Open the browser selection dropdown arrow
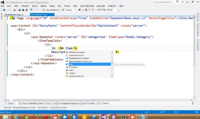The height and width of the screenshot is (119, 200). coord(61,10)
